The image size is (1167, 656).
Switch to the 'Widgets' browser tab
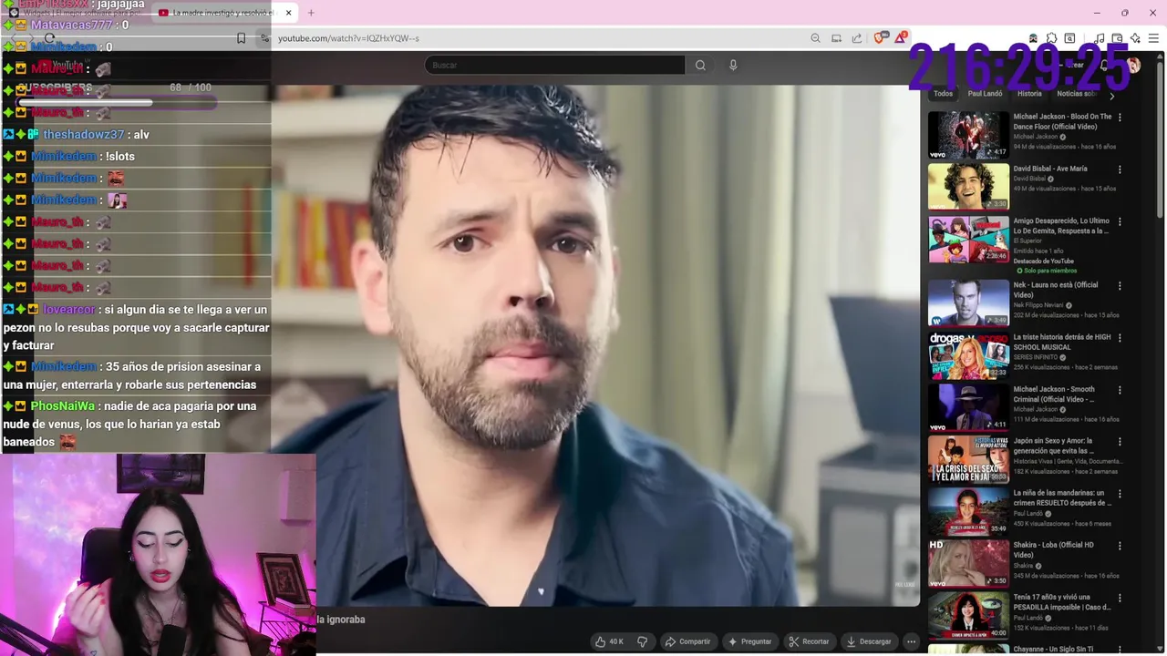75,13
